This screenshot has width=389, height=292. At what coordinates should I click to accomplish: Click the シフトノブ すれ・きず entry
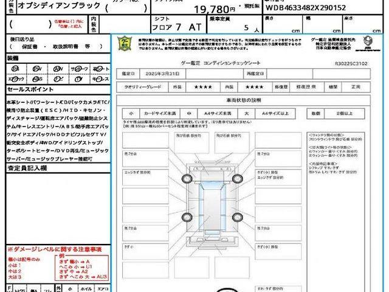tap(324, 168)
